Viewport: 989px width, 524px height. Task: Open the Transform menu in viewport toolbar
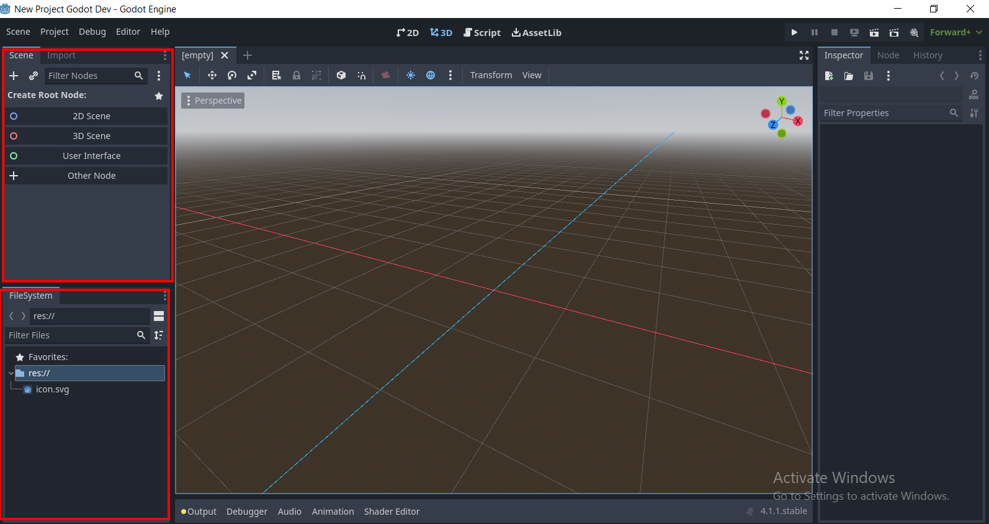coord(491,75)
